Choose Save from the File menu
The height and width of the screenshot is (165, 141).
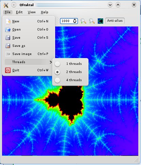pyautogui.click(x=29, y=38)
